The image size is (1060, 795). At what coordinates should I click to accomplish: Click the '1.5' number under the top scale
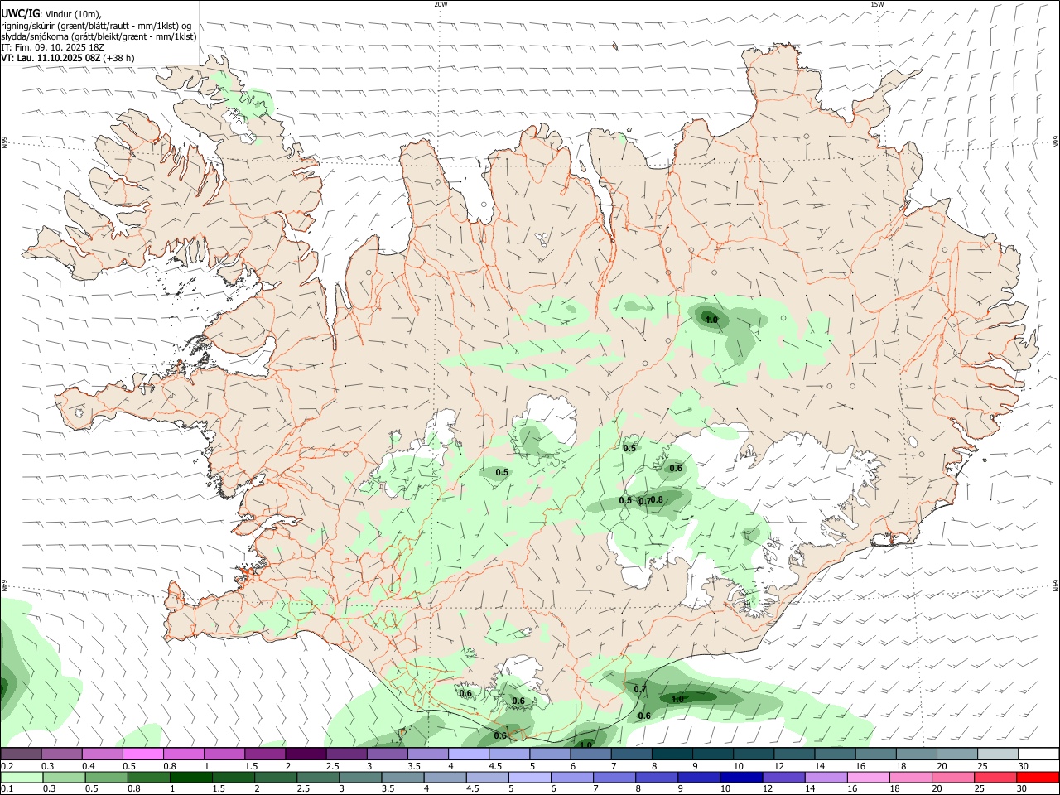pos(251,766)
